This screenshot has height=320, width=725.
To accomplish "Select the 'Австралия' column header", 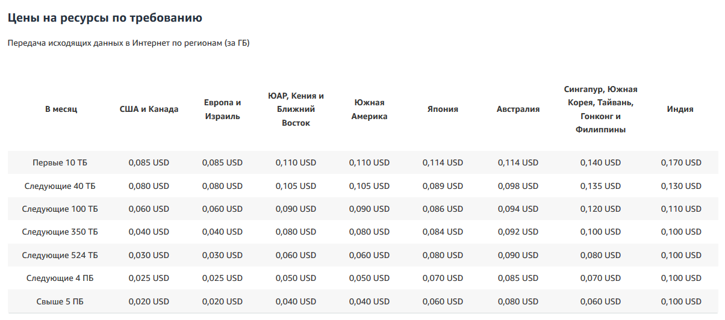I will point(518,109).
